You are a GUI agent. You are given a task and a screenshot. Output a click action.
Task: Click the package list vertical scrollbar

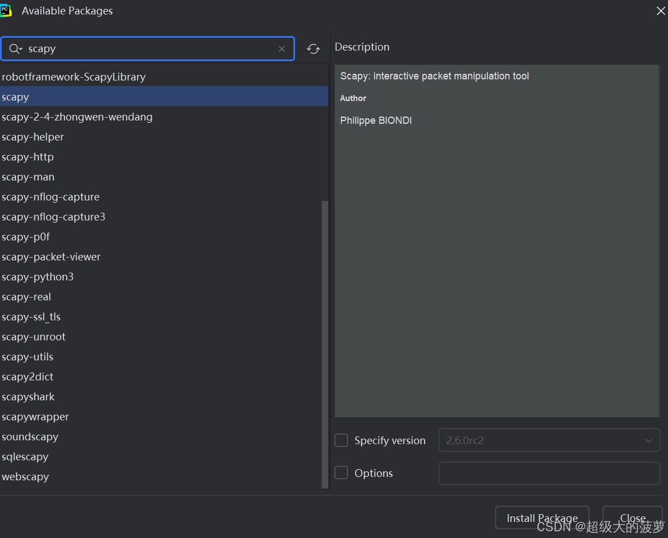325,344
